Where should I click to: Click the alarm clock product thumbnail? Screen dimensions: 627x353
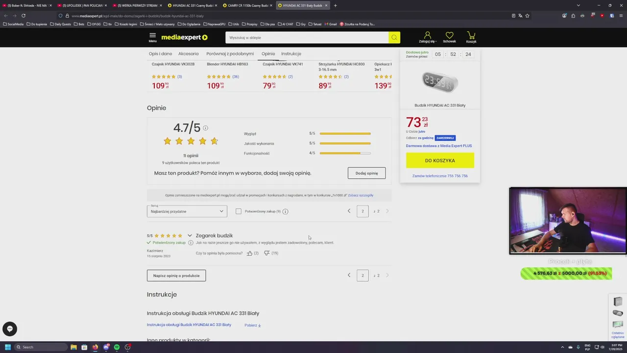pyautogui.click(x=440, y=82)
